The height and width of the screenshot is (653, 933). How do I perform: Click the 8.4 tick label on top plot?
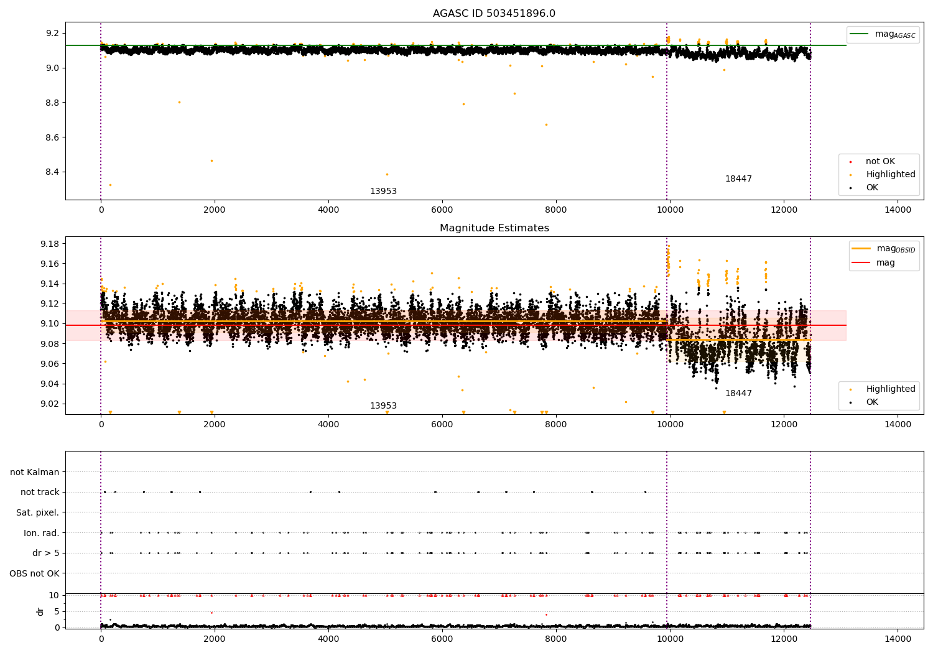52,172
